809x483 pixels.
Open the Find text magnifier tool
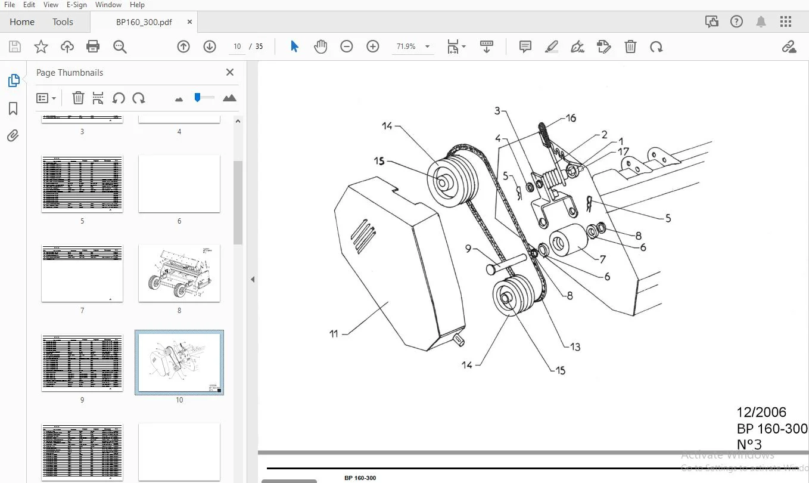(x=120, y=47)
